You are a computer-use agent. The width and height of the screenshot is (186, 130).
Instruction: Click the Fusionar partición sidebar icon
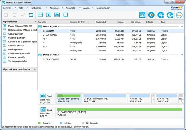click(5, 38)
